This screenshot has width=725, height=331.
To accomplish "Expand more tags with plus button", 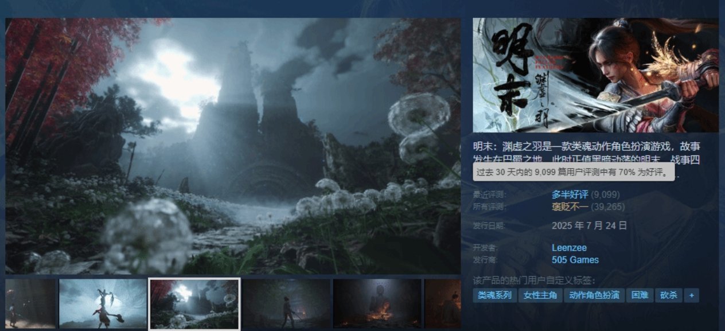I will point(692,295).
